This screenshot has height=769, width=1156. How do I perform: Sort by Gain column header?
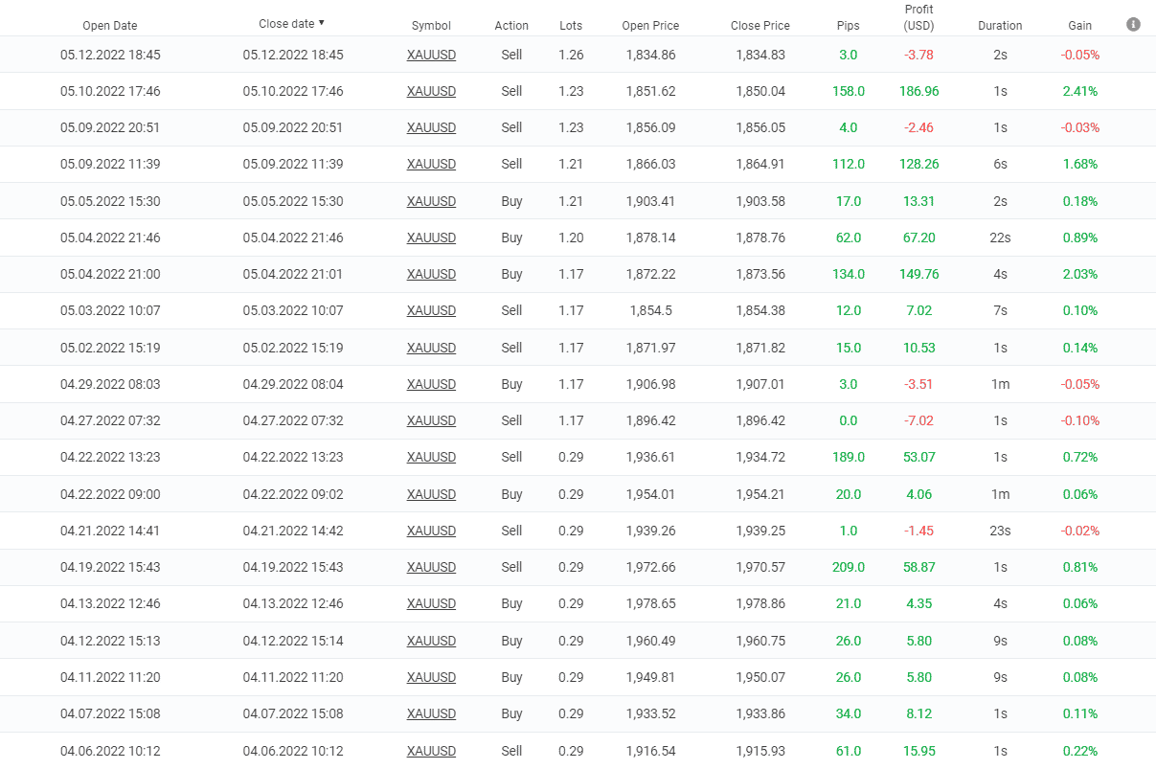[x=1080, y=26]
